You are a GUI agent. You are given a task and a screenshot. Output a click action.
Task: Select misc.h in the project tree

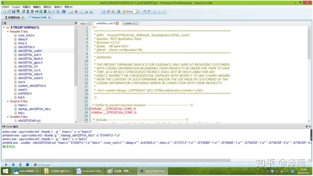click(22, 43)
